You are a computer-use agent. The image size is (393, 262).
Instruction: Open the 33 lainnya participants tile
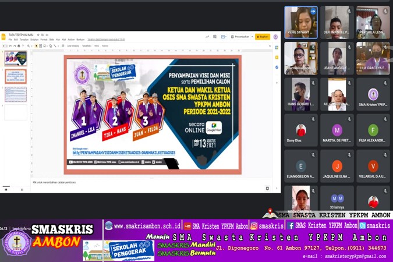337,200
